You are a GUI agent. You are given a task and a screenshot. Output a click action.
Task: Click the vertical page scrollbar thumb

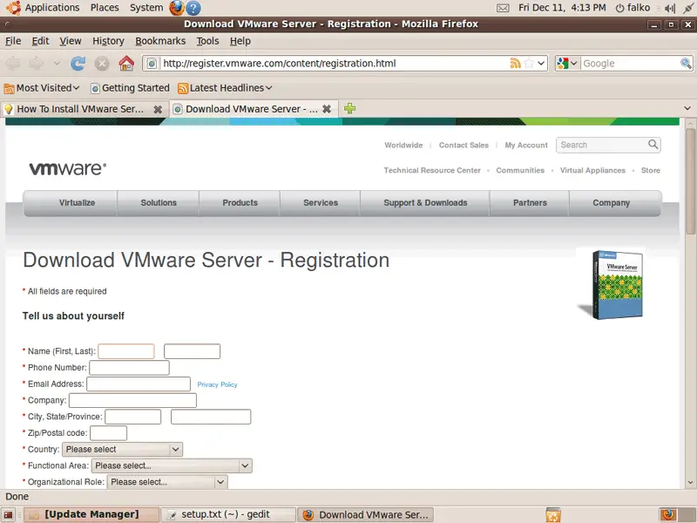pos(690,180)
